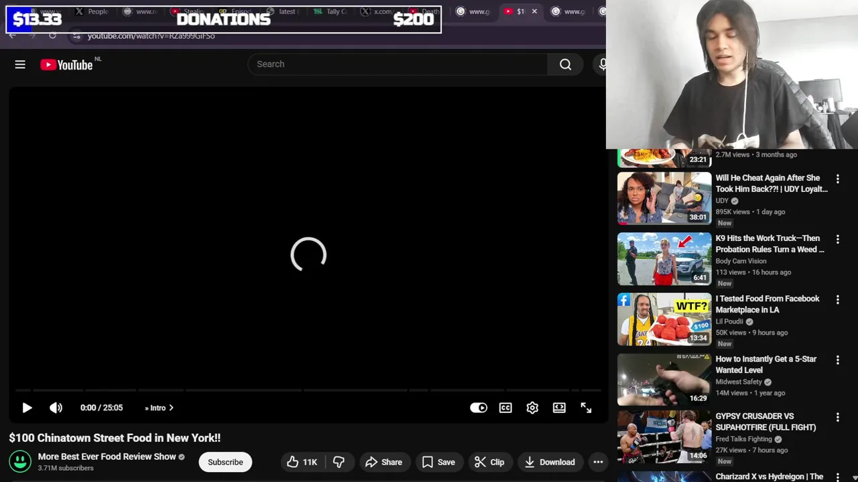Dislike the video
Screen dimensions: 858x482
click(x=339, y=462)
